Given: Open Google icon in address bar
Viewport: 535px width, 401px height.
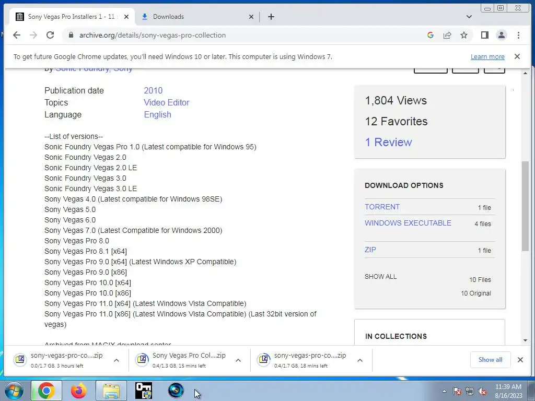Looking at the screenshot, I should click(x=431, y=35).
